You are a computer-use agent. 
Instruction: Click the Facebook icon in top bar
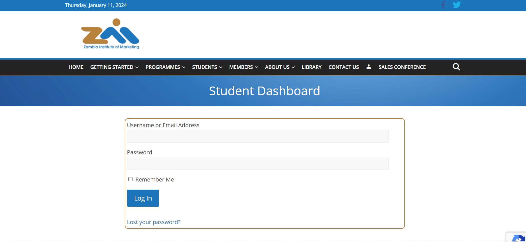(x=443, y=5)
